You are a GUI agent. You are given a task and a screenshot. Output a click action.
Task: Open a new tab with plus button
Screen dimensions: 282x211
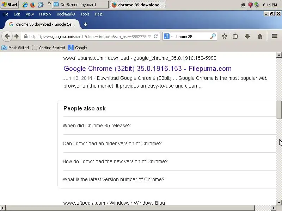86,24
